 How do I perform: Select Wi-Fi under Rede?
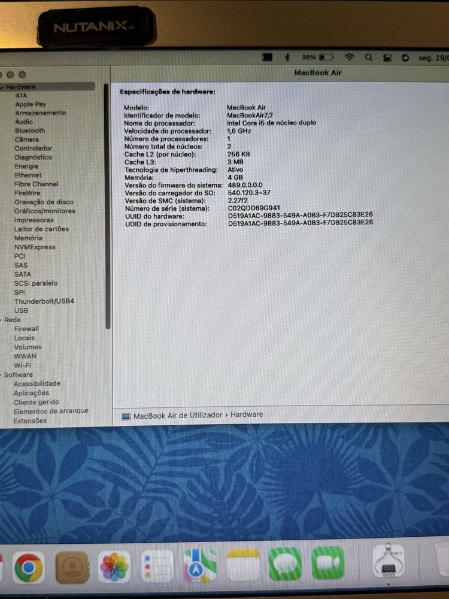click(23, 365)
